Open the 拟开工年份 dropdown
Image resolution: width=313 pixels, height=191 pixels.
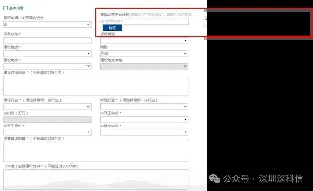click(x=144, y=120)
